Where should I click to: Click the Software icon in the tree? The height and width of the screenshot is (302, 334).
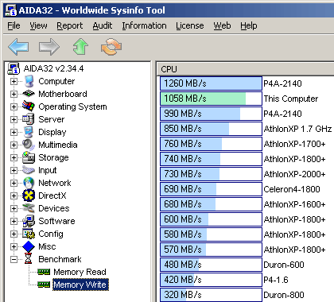(x=29, y=221)
